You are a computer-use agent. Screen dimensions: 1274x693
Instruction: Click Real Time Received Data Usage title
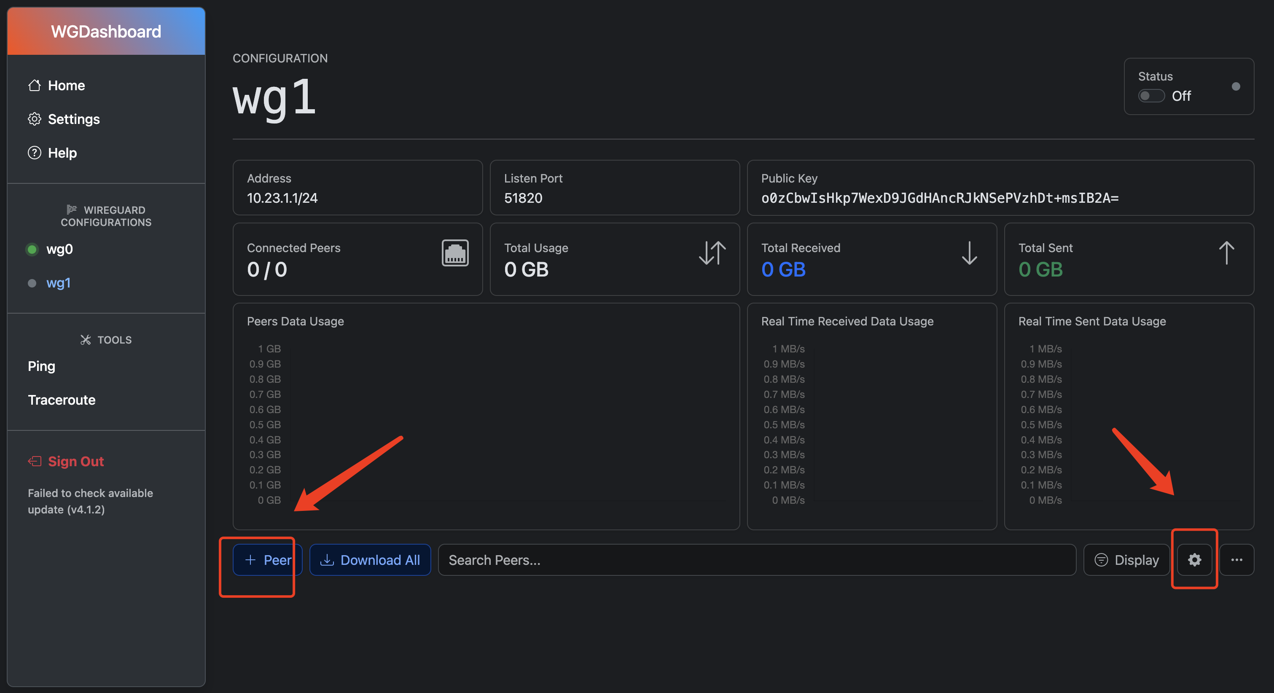[x=847, y=322]
